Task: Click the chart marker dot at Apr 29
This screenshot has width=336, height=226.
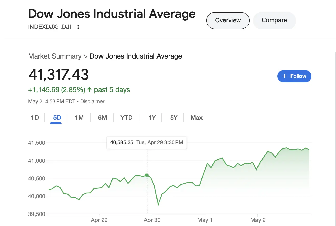Action: (147, 175)
